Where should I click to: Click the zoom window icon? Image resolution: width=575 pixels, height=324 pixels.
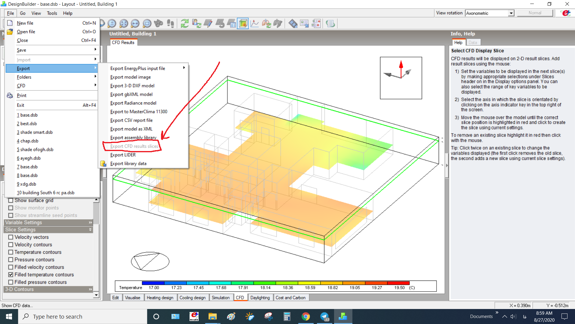[x=147, y=23]
